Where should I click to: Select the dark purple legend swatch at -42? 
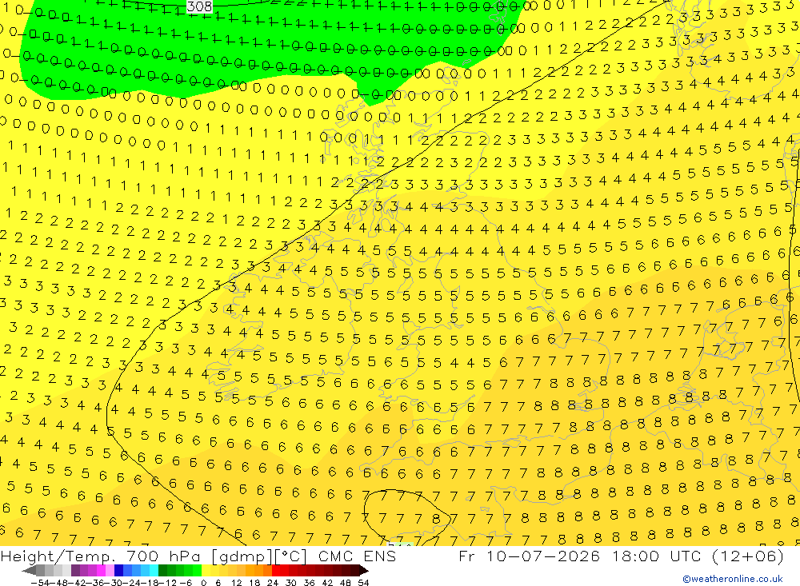point(75,570)
